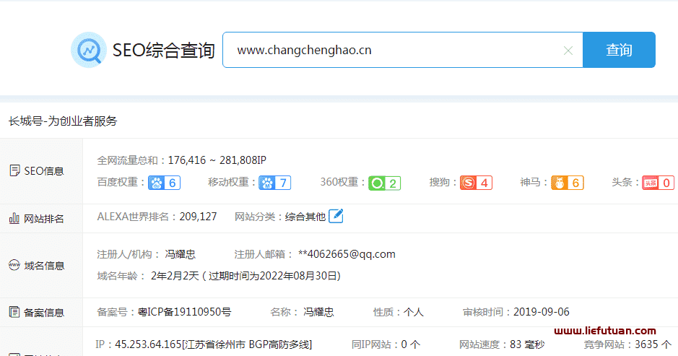Click the 网站排名 bar chart icon
678x356 pixels.
tap(14, 218)
